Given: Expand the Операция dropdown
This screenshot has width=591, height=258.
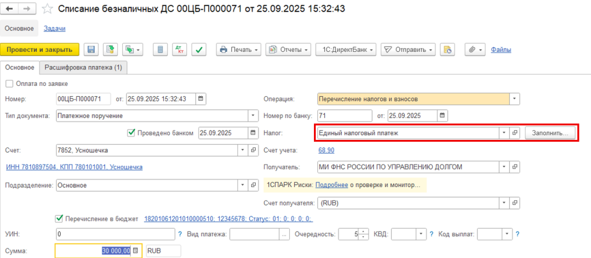Looking at the screenshot, I should [x=514, y=99].
